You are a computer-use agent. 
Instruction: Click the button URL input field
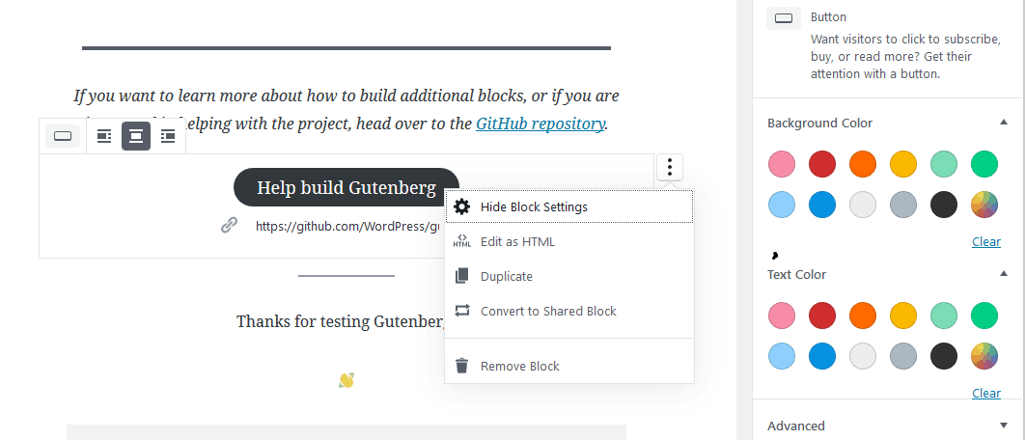point(347,226)
